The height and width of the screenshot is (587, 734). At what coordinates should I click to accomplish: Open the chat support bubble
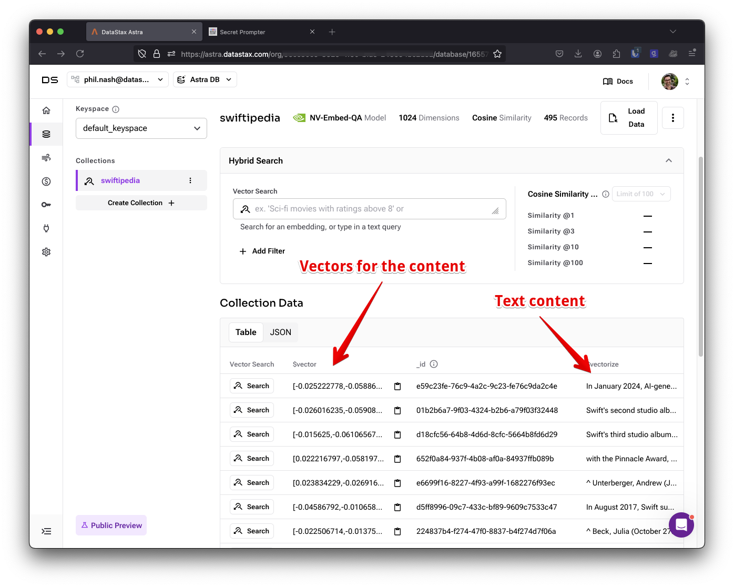pos(681,524)
